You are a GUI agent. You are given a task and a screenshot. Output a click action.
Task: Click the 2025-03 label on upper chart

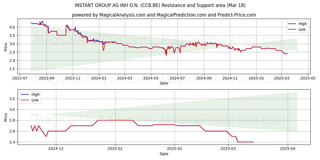pyautogui.click(x=281, y=78)
